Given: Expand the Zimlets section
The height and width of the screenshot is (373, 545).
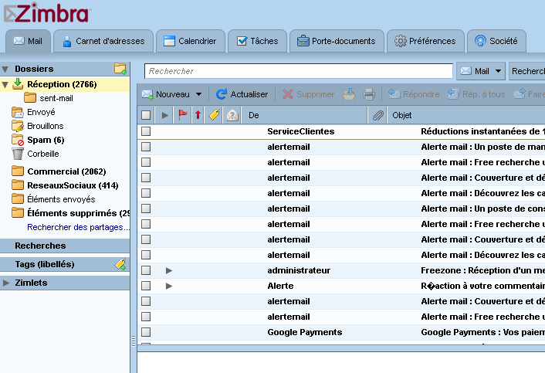Looking at the screenshot, I should point(6,283).
